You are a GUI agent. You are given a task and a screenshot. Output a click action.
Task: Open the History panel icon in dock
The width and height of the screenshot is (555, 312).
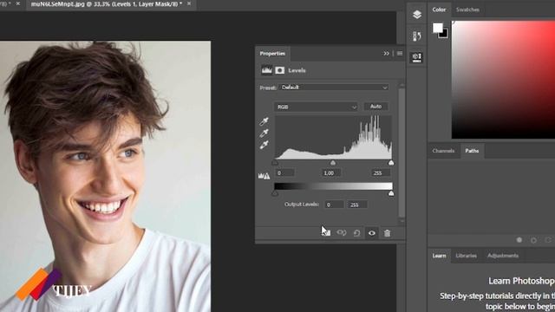(x=417, y=36)
